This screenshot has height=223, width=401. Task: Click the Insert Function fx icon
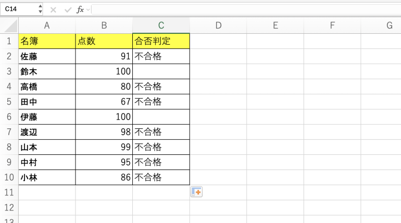click(x=80, y=10)
